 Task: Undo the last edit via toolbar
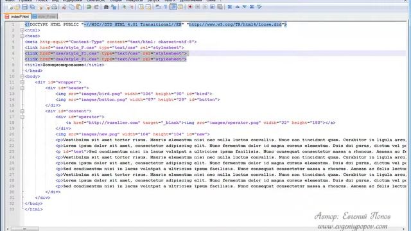(x=89, y=7)
